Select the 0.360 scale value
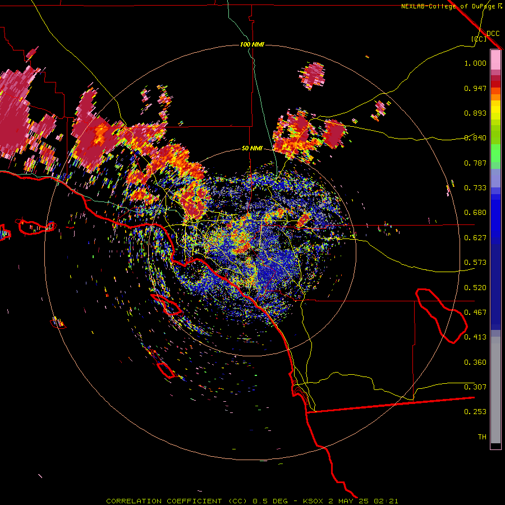The height and width of the screenshot is (505, 505). coord(475,362)
